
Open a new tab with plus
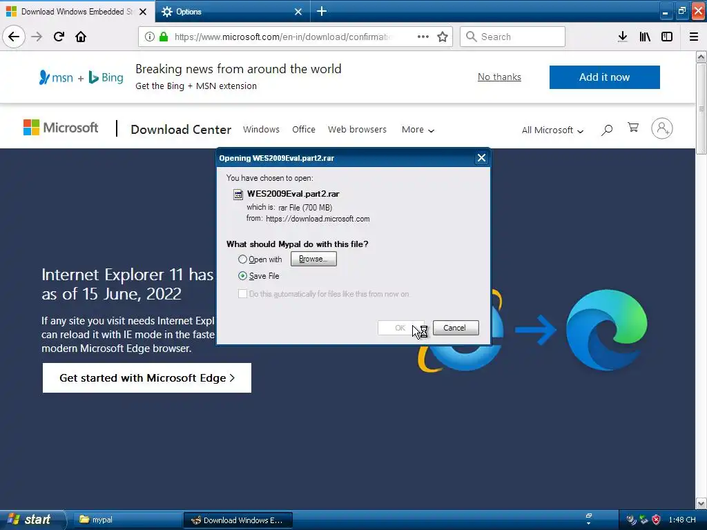(322, 11)
